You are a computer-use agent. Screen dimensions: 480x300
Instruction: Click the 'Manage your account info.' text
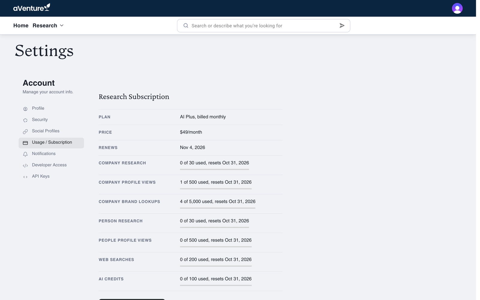(x=48, y=92)
